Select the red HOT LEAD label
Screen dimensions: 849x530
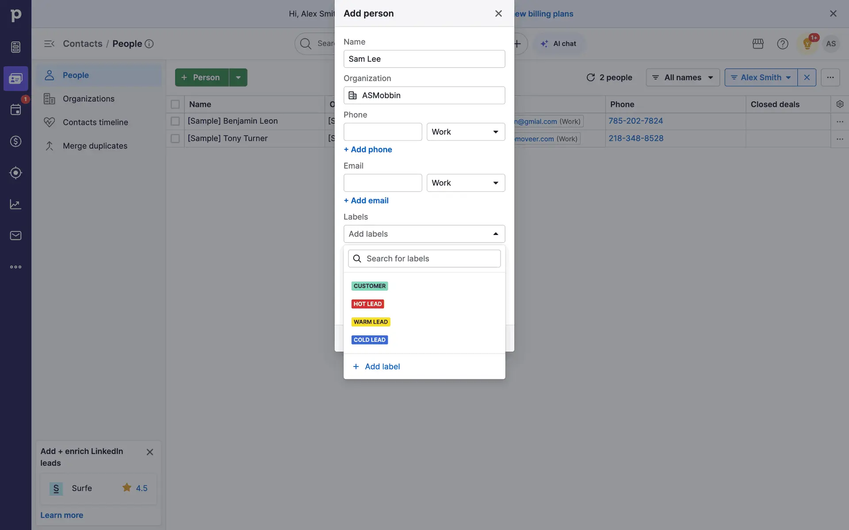(367, 304)
